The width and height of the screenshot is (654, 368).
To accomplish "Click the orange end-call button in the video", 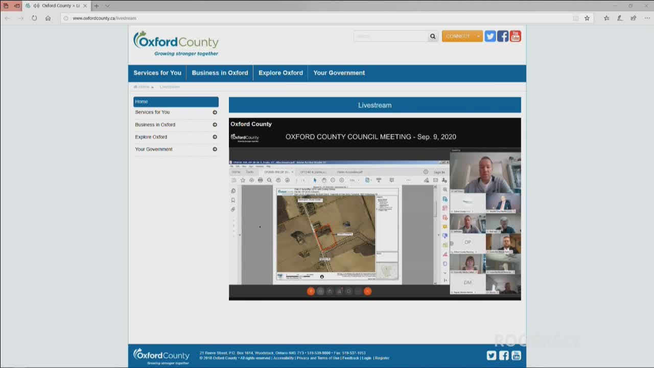I will tap(367, 291).
